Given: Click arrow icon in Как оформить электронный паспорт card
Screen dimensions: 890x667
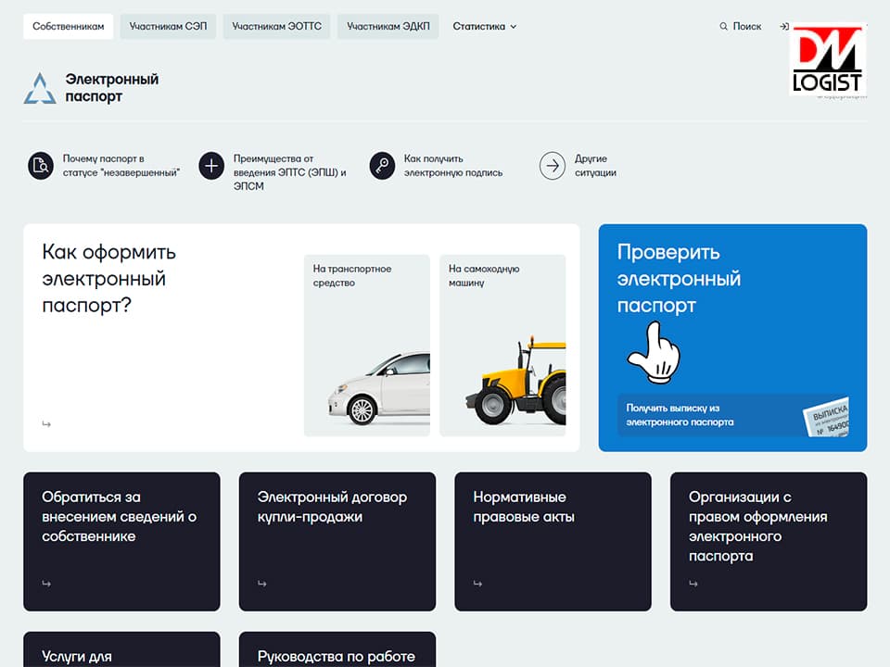Looking at the screenshot, I should pos(46,423).
